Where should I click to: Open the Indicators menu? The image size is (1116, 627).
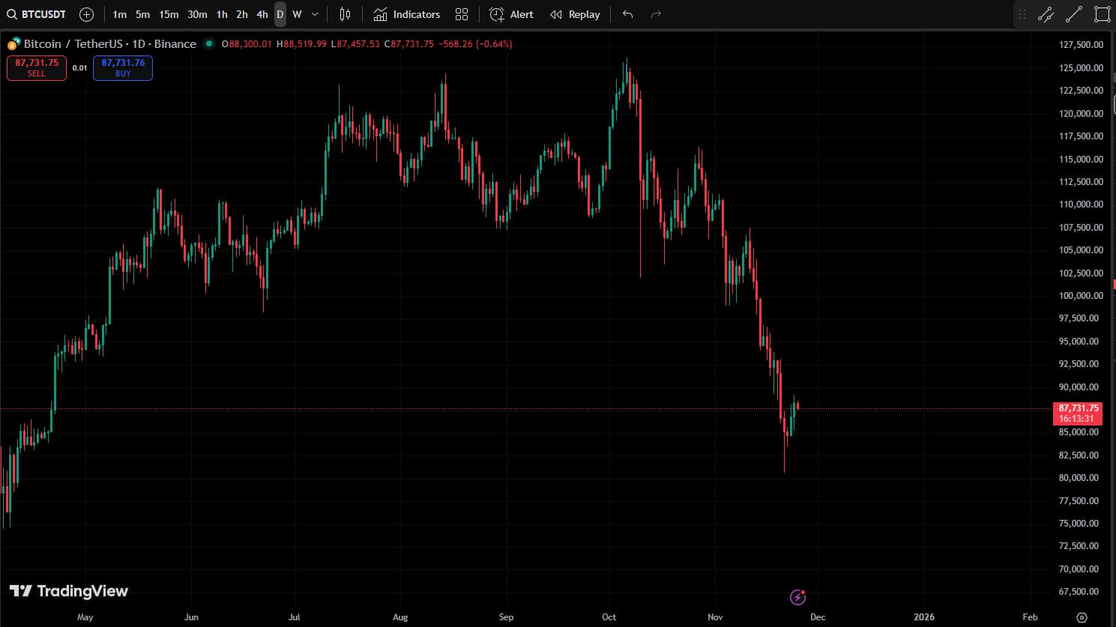pyautogui.click(x=407, y=14)
